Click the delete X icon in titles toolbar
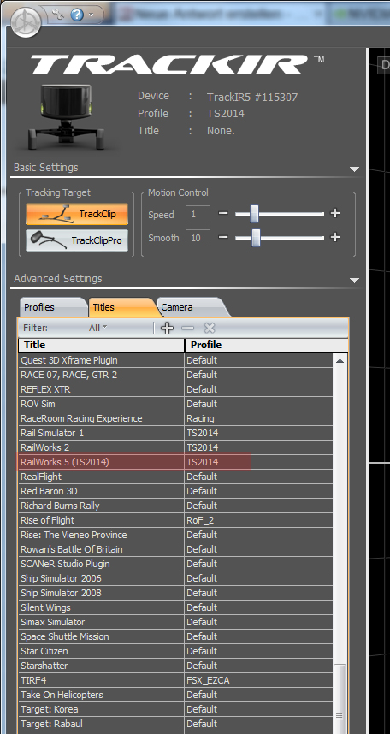The height and width of the screenshot is (734, 390). 210,328
